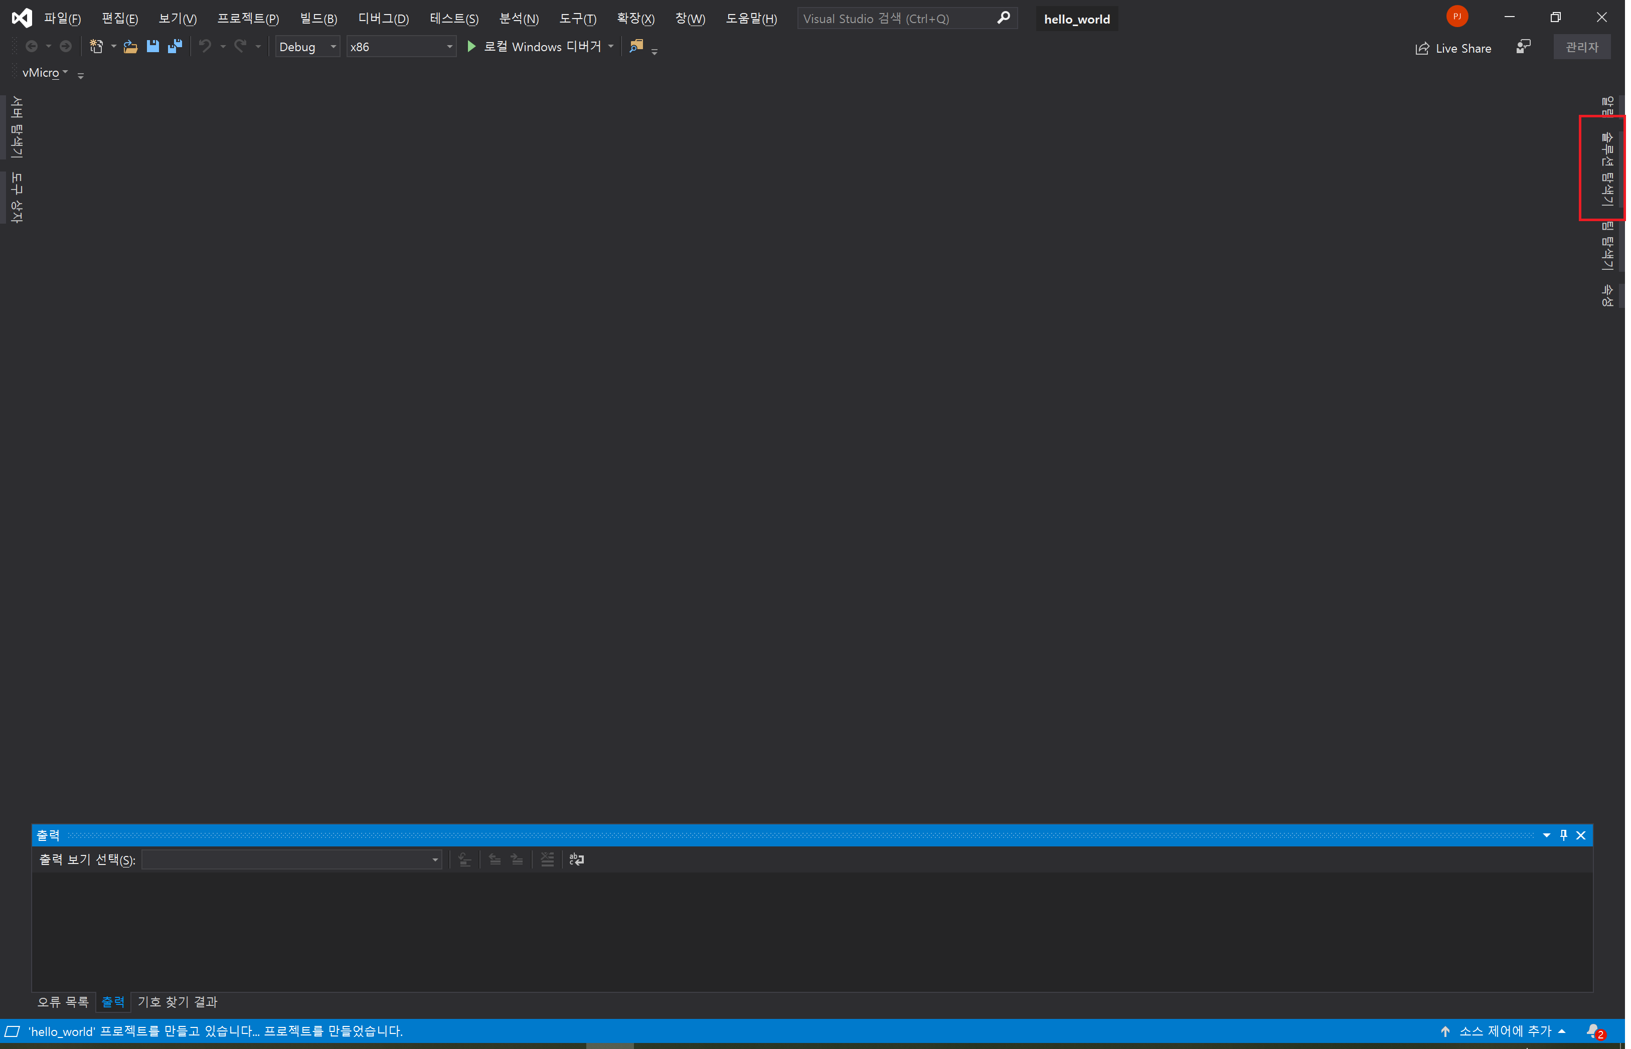
Task: Open the x86 platform dropdown
Action: point(401,47)
